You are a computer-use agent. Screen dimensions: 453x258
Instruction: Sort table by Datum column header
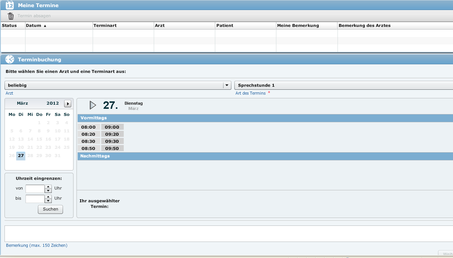click(x=59, y=25)
